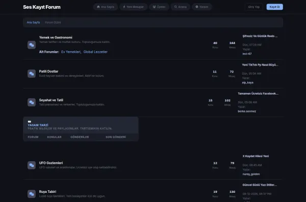Click the Yemek ve Gastronomi forum icon
The image size is (306, 202).
tap(32, 45)
